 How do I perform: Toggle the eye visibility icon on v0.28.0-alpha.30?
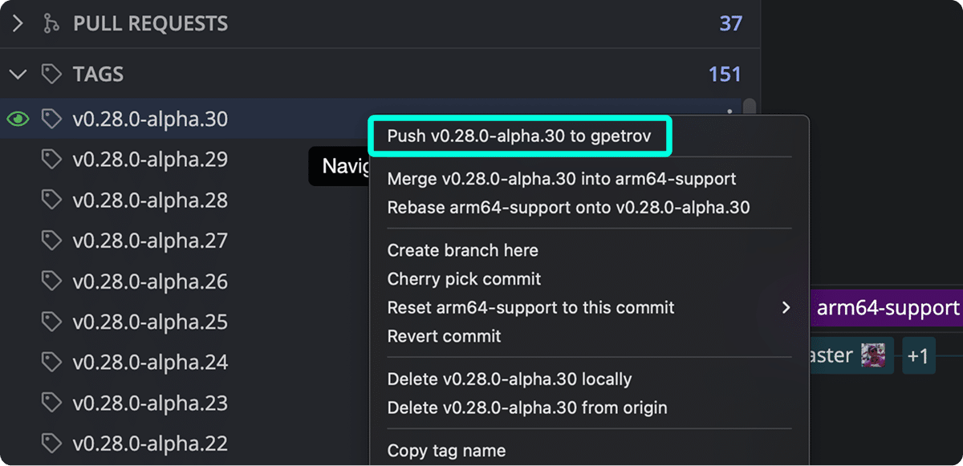tap(17, 118)
